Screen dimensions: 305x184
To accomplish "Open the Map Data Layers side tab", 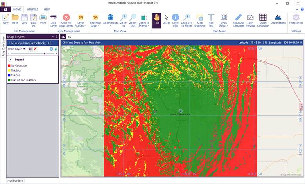I will [x=3, y=46].
